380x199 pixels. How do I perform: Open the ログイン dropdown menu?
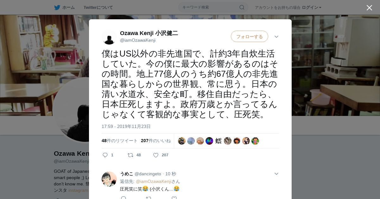tap(312, 7)
